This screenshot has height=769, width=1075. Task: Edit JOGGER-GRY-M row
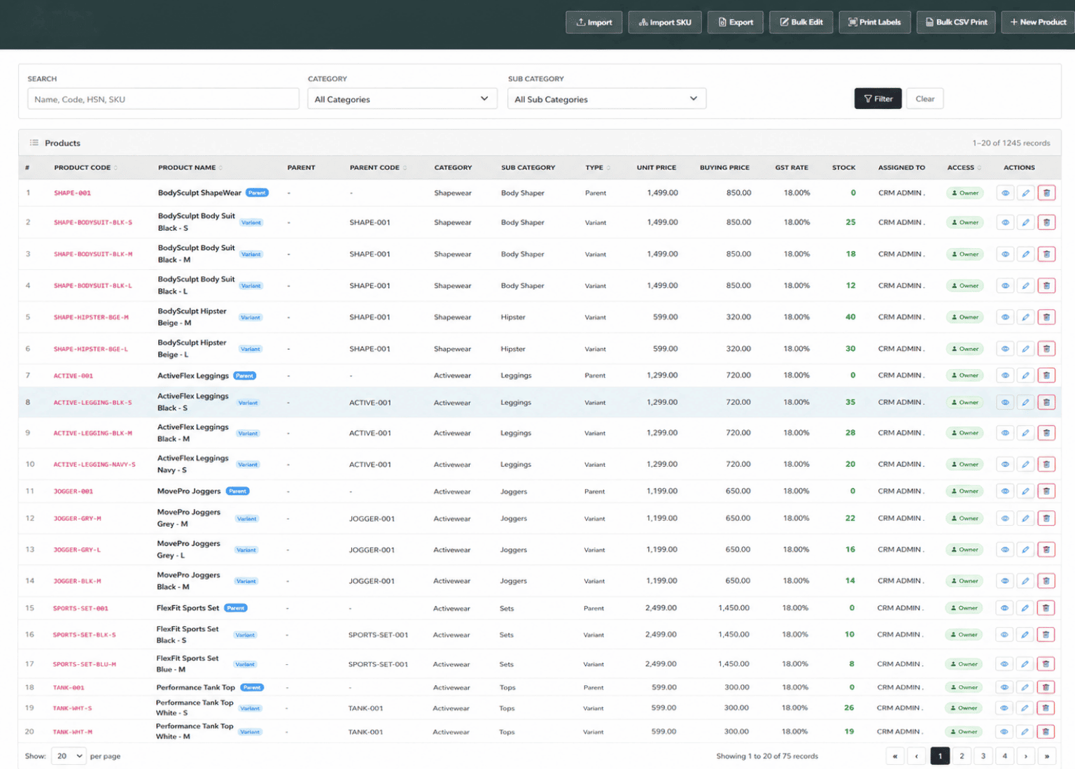1025,518
